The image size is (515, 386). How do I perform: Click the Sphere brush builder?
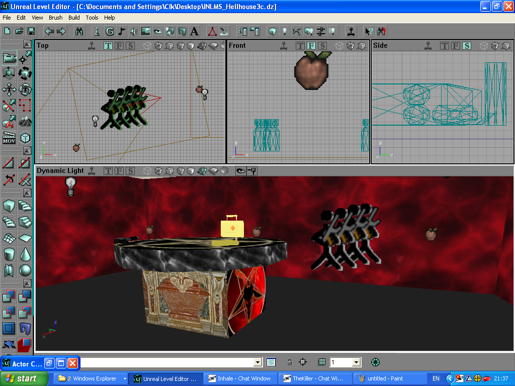25,270
